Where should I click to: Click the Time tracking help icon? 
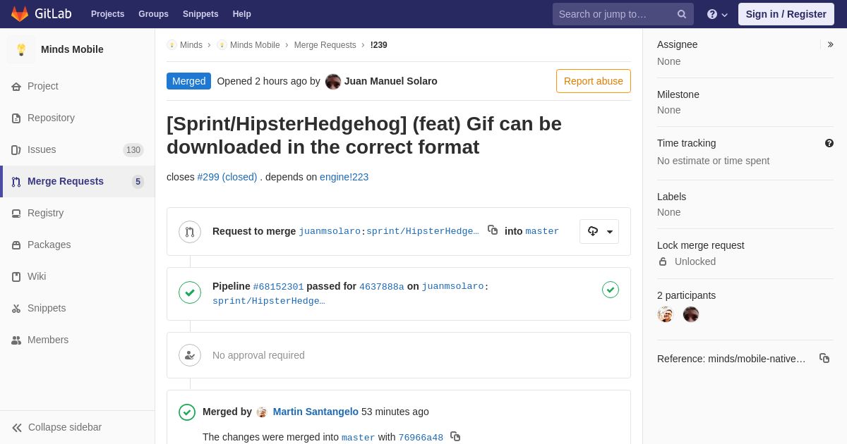point(829,143)
